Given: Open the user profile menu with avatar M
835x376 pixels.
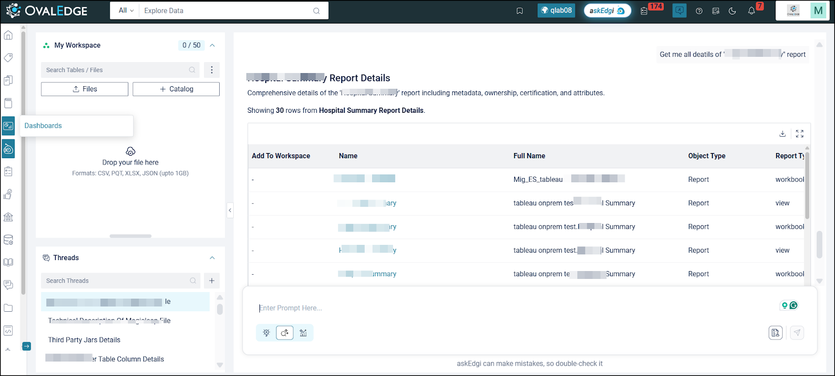Looking at the screenshot, I should click(818, 10).
